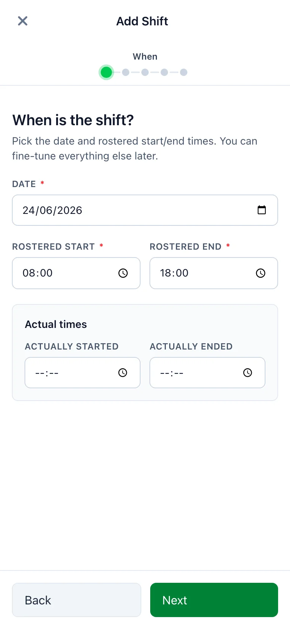290x629 pixels.
Task: Jump to the third step dot
Action: click(145, 72)
